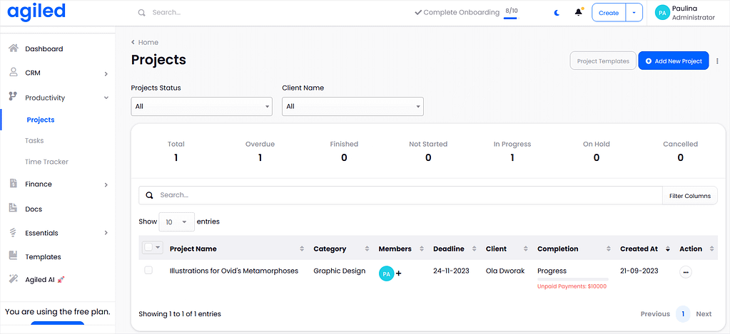Image resolution: width=730 pixels, height=334 pixels.
Task: Add a member with the plus icon
Action: [398, 273]
